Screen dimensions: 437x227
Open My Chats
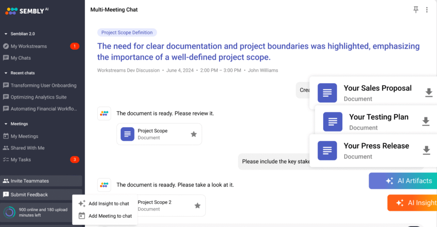[x=20, y=58]
